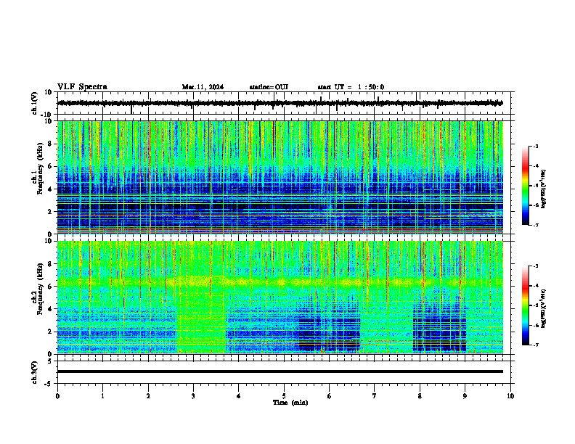The image size is (575, 444).
Task: Click the ch.2 color scale bar
Action: click(526, 305)
